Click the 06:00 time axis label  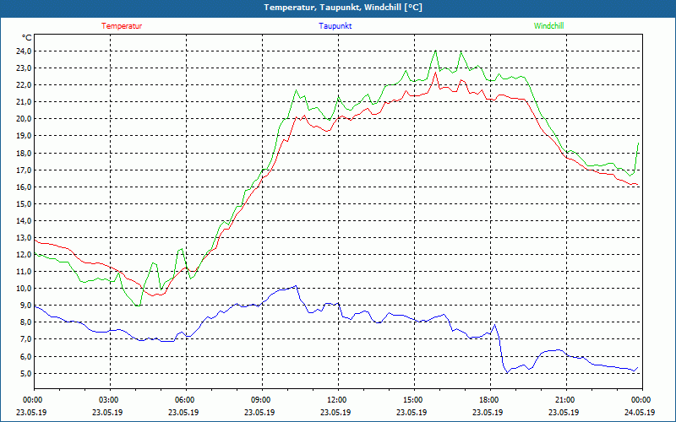tap(186, 400)
